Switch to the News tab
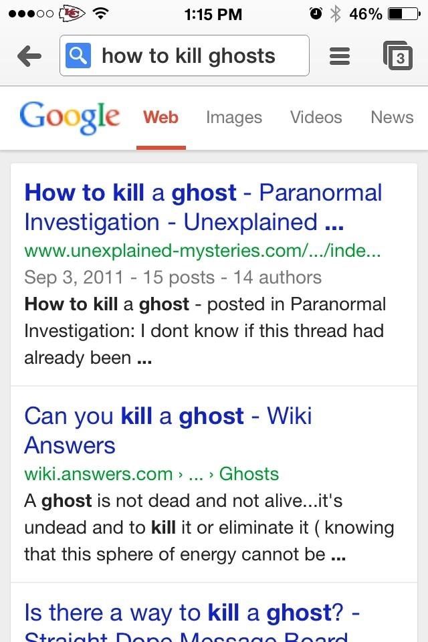Viewport: 428px width, 642px height. pos(392,117)
